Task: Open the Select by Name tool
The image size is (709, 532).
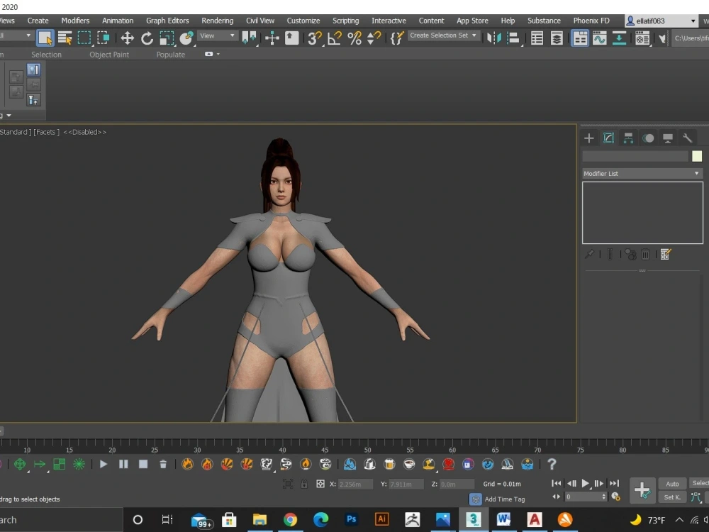Action: point(65,38)
